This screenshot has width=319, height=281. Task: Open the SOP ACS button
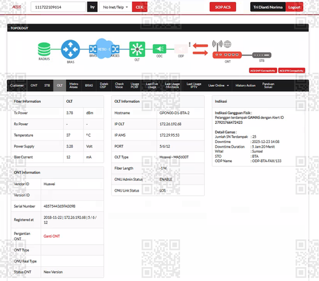coord(223,7)
